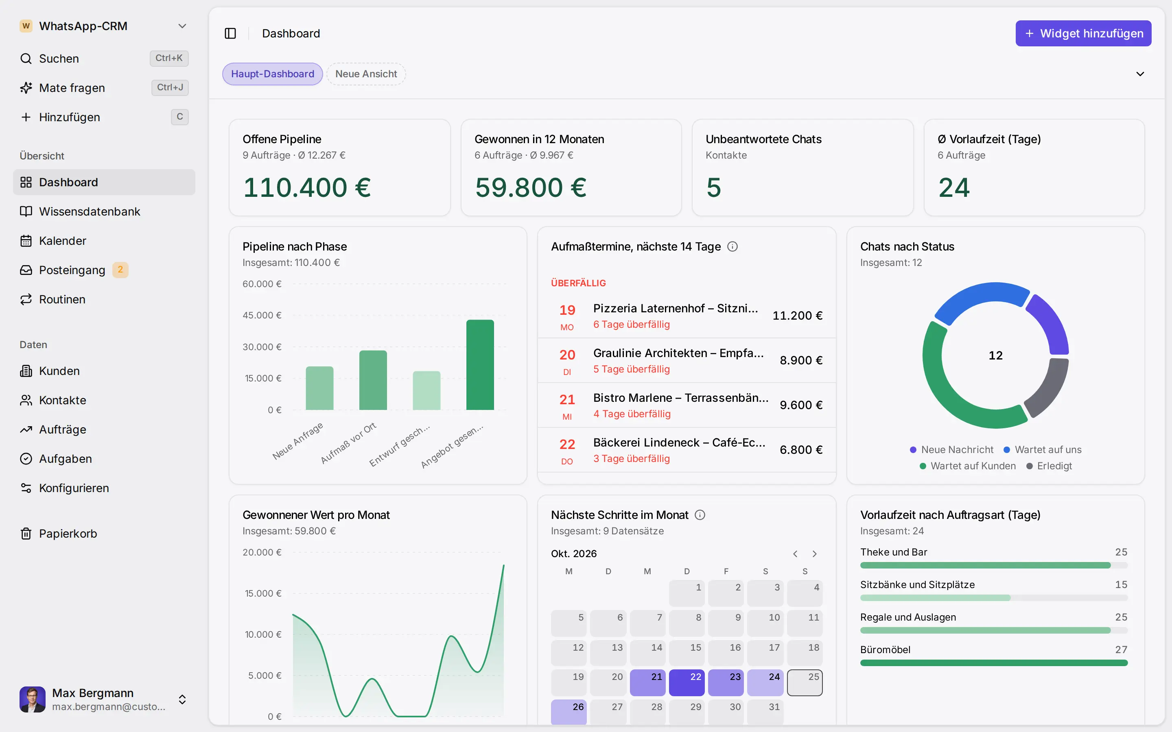The image size is (1172, 732).
Task: Open Posteingang with 2 unread
Action: (x=104, y=270)
